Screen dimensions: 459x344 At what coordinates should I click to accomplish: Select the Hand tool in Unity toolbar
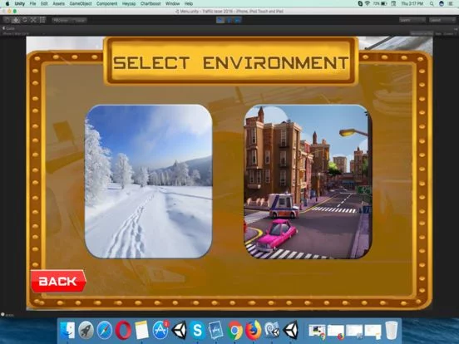point(7,20)
